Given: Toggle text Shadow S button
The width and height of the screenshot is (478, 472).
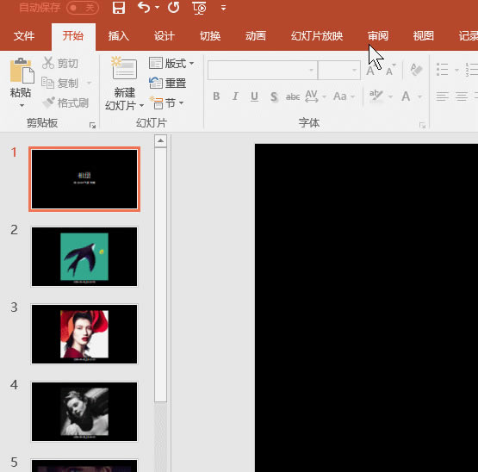Looking at the screenshot, I should [x=273, y=96].
